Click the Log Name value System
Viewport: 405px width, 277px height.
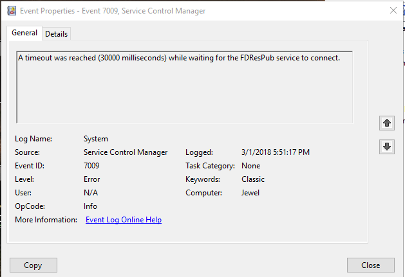point(96,139)
